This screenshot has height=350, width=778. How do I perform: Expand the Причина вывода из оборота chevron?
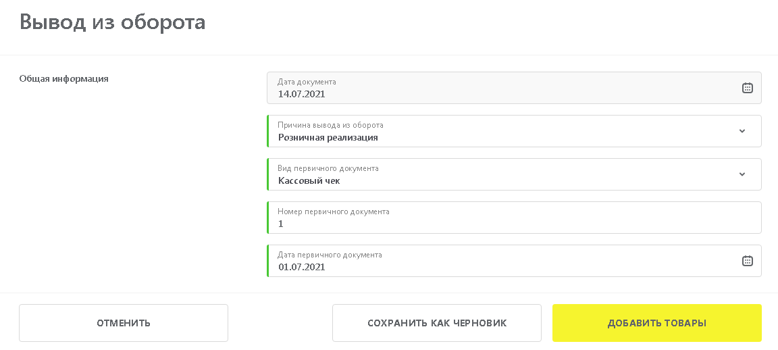coord(742,131)
